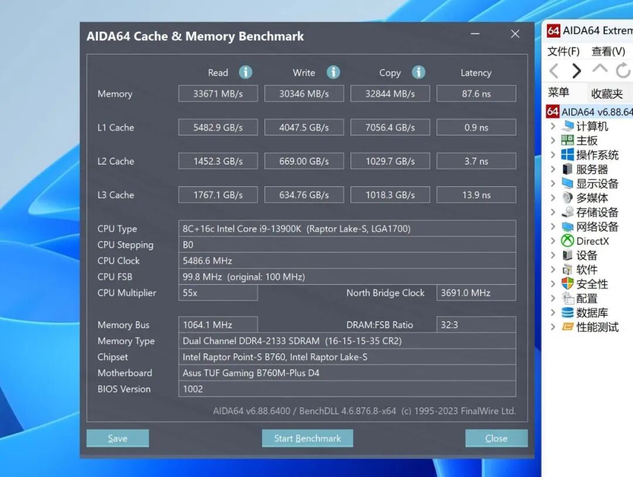Expand the 显示设备 tree node
The height and width of the screenshot is (477, 633).
click(553, 183)
